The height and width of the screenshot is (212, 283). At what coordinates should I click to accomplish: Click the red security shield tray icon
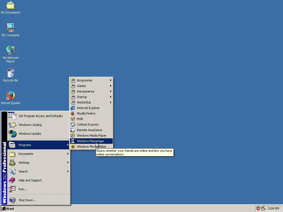tap(258, 209)
